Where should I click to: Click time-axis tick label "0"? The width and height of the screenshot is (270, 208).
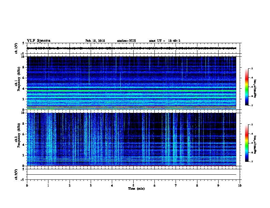(x=27, y=186)
